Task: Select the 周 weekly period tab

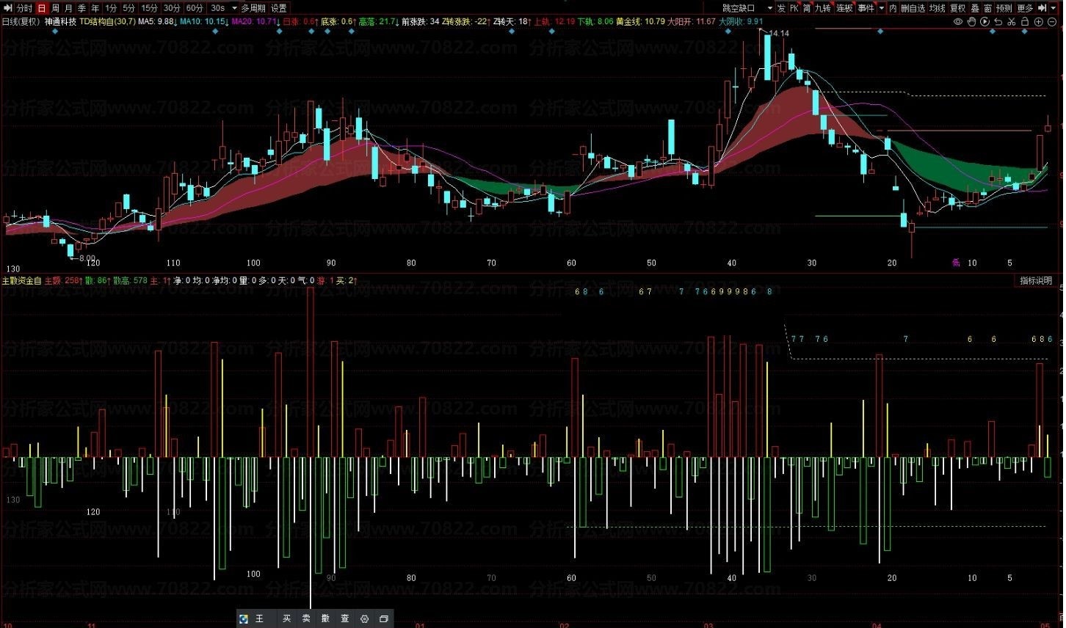Action: (55, 8)
